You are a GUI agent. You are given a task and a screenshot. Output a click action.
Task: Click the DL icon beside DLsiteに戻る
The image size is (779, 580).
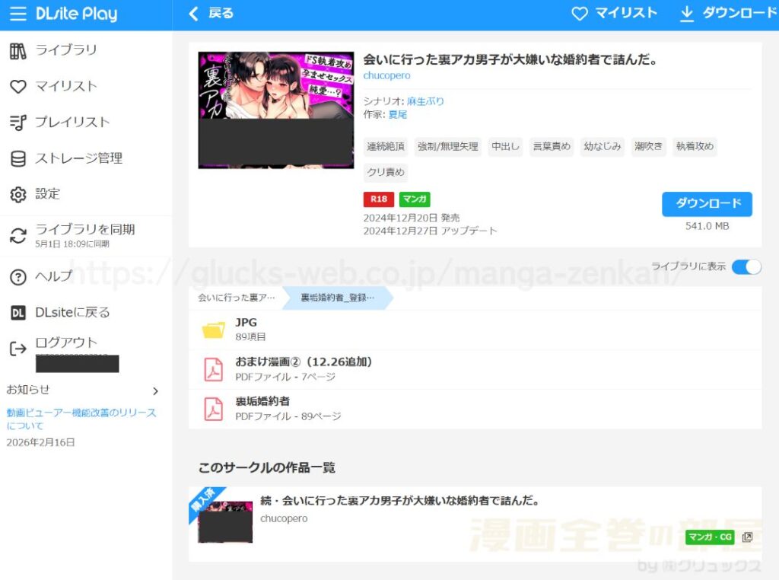click(x=18, y=313)
